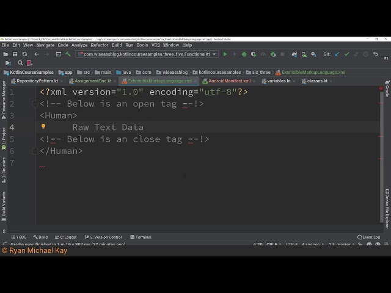Click the Sync/Refresh toolbar icon

point(24,54)
